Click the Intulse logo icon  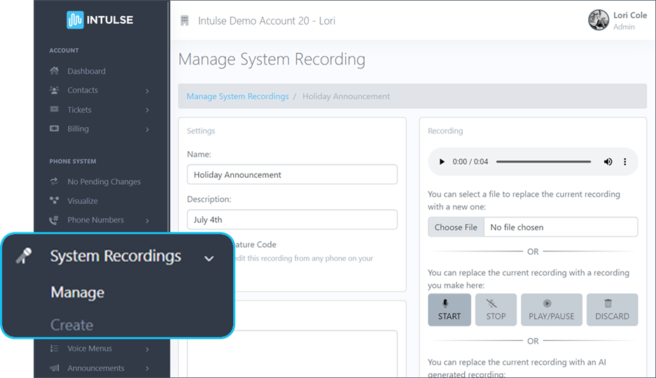(x=75, y=20)
